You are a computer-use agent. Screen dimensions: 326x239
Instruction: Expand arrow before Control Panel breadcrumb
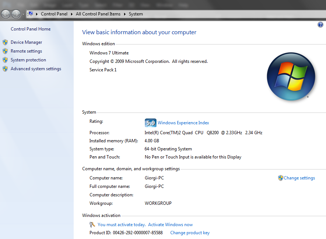click(x=37, y=14)
